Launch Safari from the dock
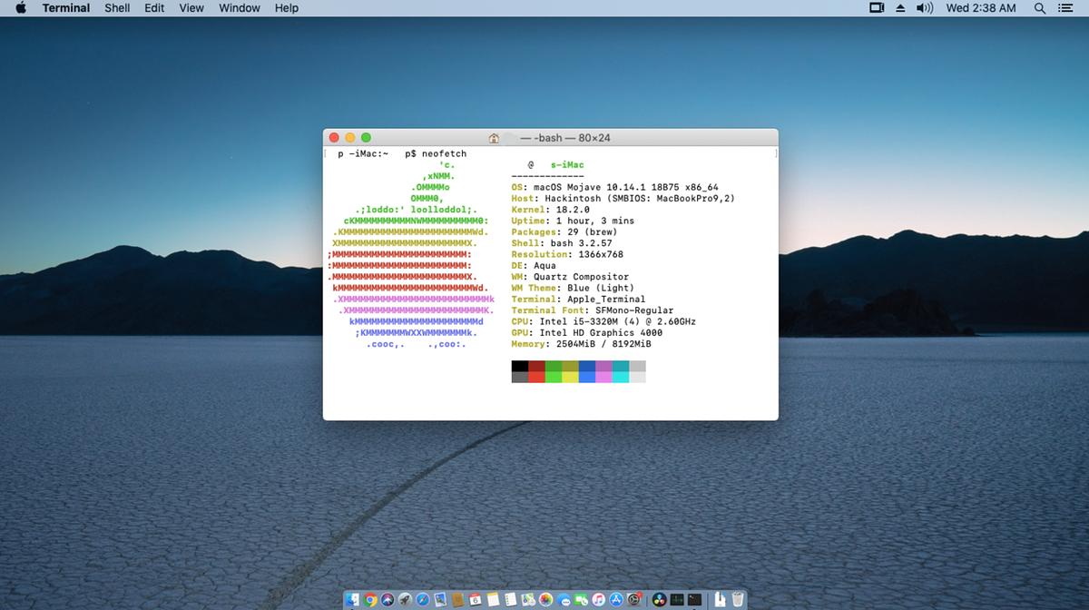Viewport: 1089px width, 610px height. 423,599
